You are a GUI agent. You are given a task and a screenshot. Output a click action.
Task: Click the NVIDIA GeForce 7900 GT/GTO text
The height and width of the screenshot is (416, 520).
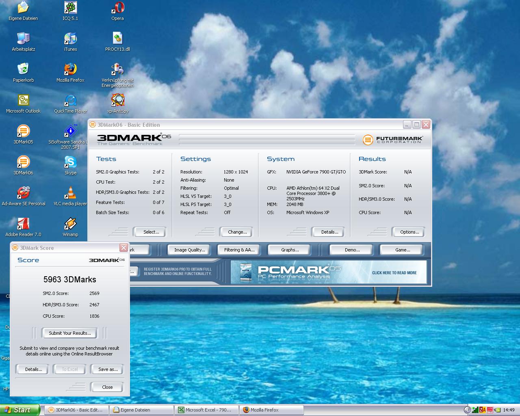click(x=316, y=172)
